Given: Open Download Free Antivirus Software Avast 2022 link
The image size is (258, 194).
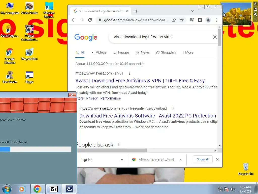Looking at the screenshot, I should coord(148,116).
